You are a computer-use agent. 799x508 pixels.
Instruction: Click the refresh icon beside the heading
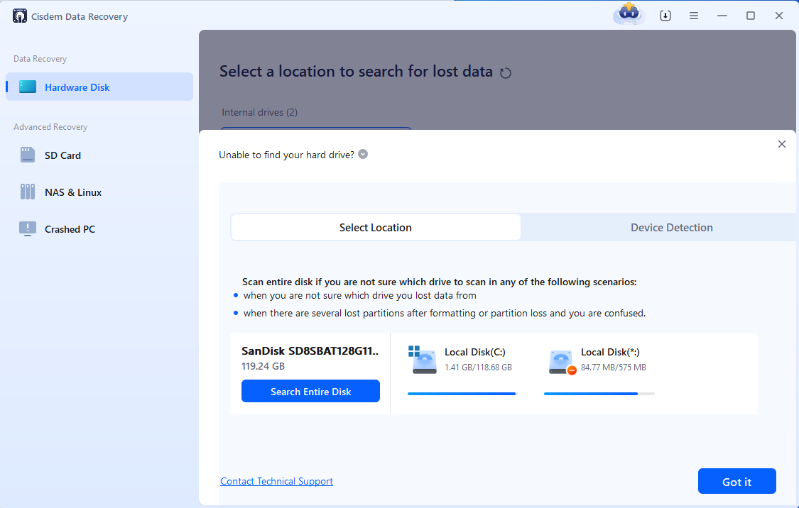point(506,72)
